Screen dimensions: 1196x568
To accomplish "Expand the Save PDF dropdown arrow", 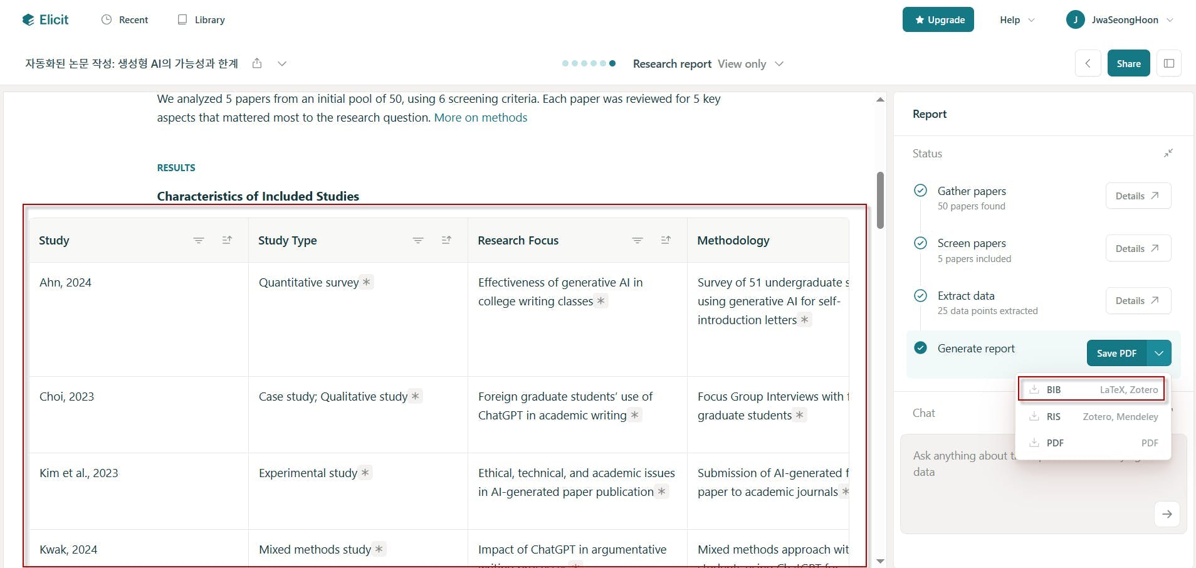I will click(x=1159, y=353).
